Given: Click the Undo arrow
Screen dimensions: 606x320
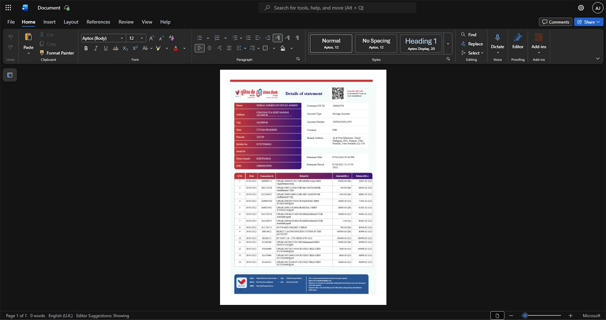Looking at the screenshot, I should (11, 36).
